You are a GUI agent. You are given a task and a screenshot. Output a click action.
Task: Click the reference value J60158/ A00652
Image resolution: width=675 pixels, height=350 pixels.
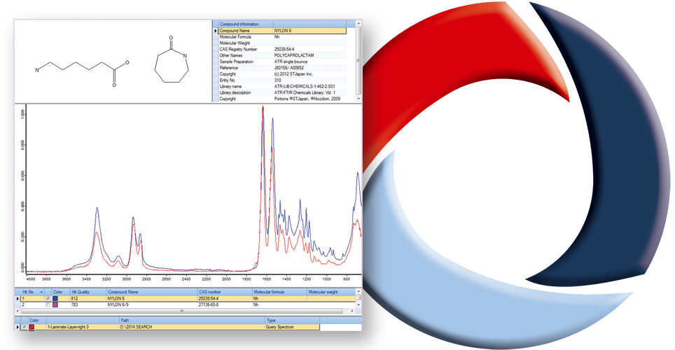click(289, 68)
